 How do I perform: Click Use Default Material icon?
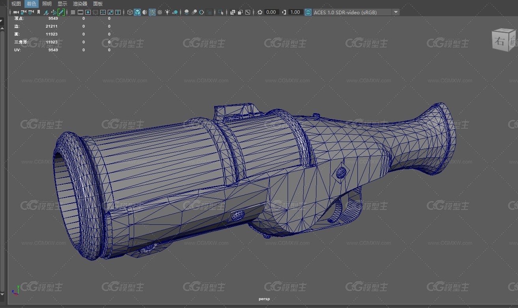(x=144, y=12)
